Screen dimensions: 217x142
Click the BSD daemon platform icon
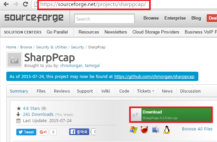coord(144,130)
